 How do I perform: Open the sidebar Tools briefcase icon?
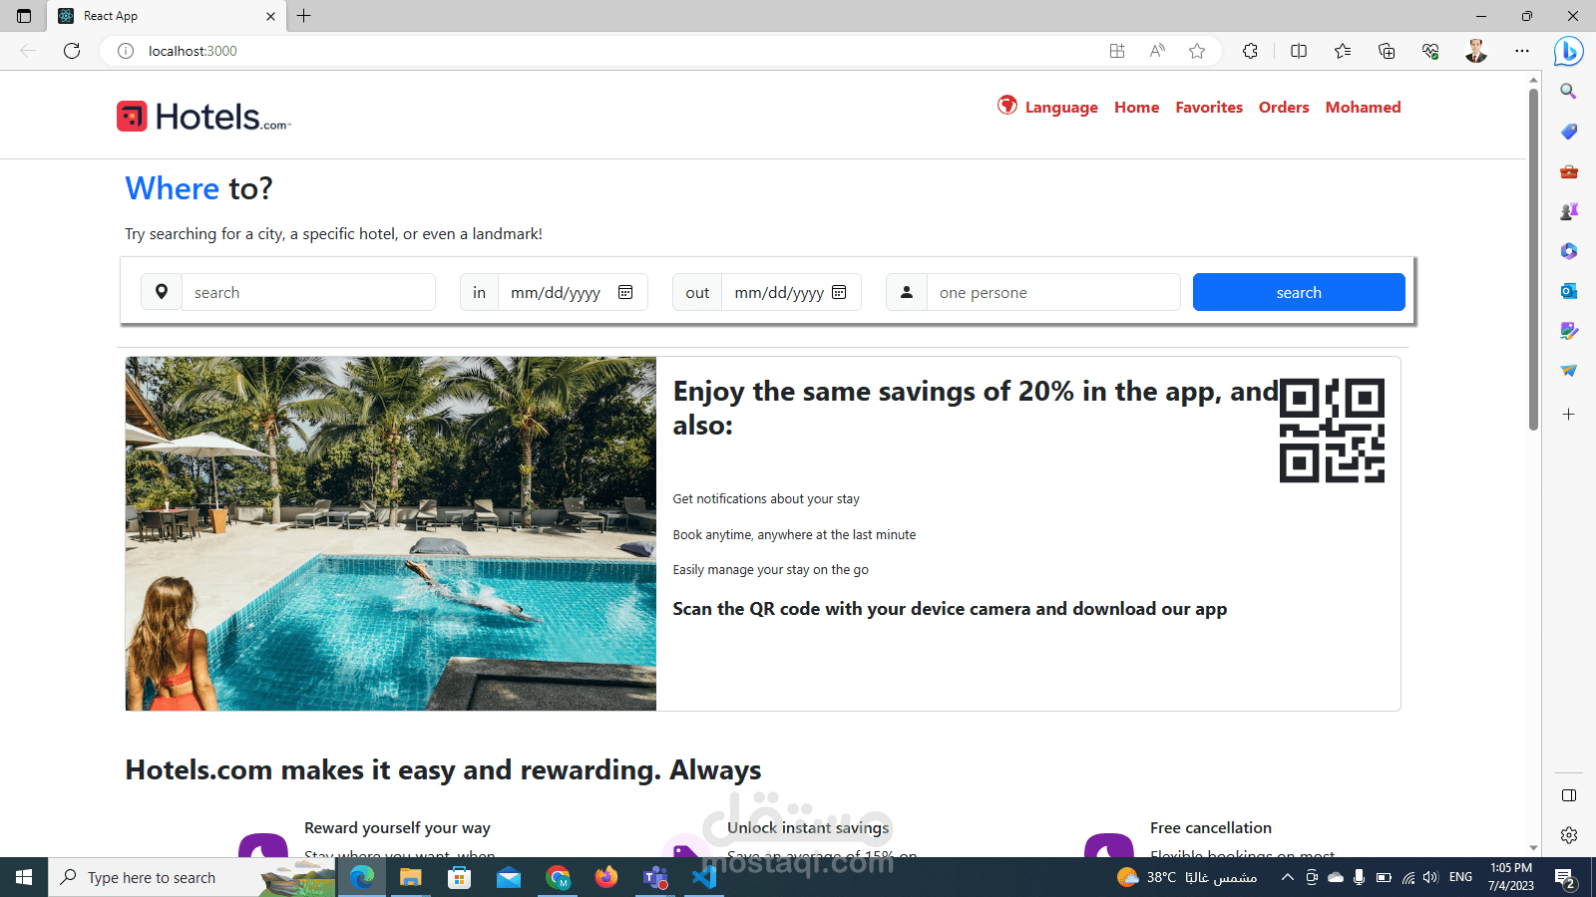click(1569, 171)
